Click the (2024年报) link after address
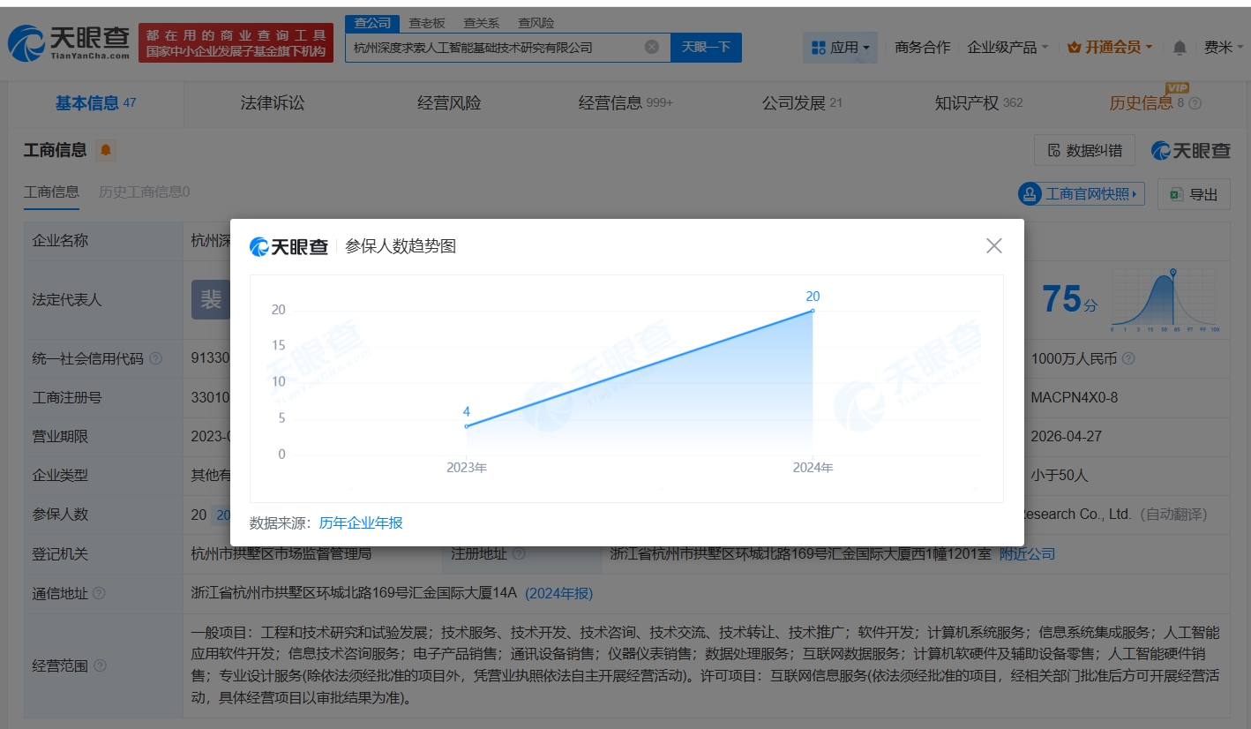Screen dimensions: 1251x729 click(x=559, y=593)
